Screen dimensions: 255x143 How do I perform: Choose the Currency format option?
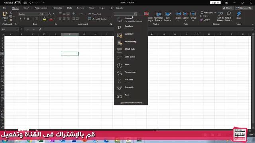131,35
